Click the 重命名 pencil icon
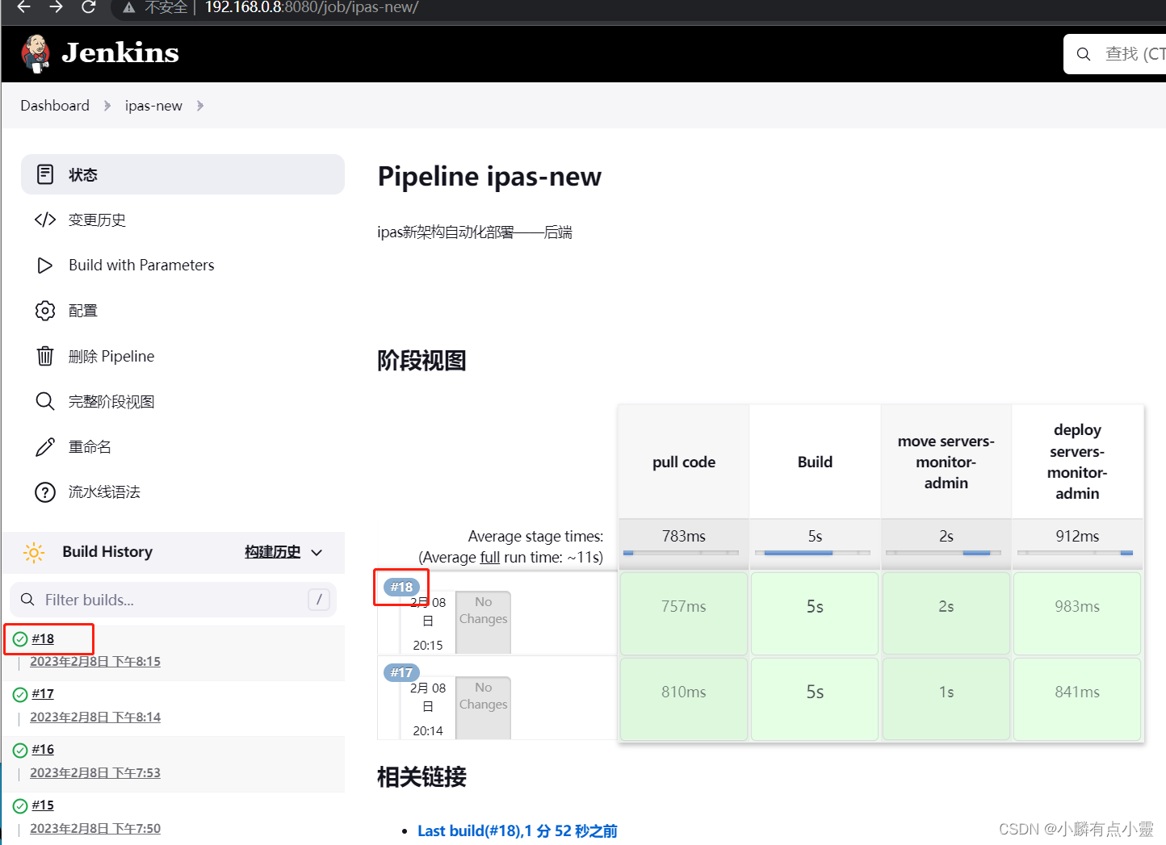 45,446
